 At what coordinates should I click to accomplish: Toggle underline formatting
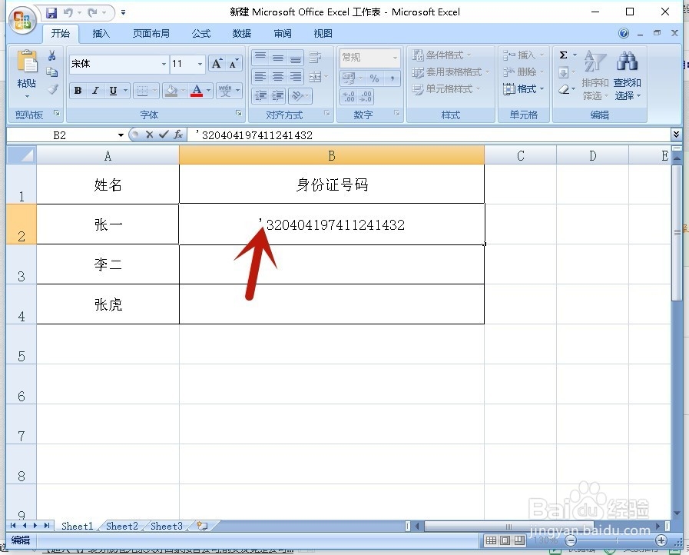pos(113,91)
